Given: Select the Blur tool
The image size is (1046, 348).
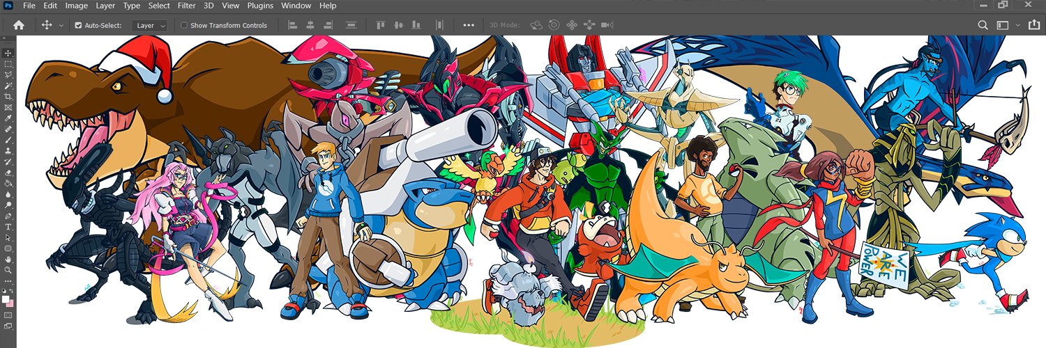Looking at the screenshot, I should click(x=8, y=194).
